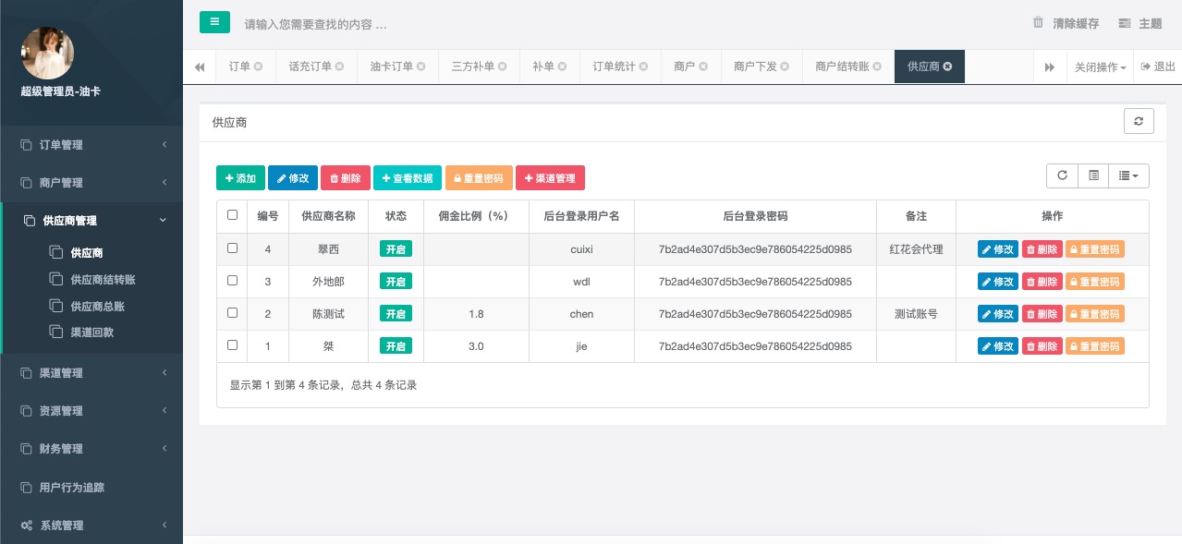Toggle the select-all checkbox in the table header
This screenshot has width=1182, height=544.
pyautogui.click(x=232, y=215)
